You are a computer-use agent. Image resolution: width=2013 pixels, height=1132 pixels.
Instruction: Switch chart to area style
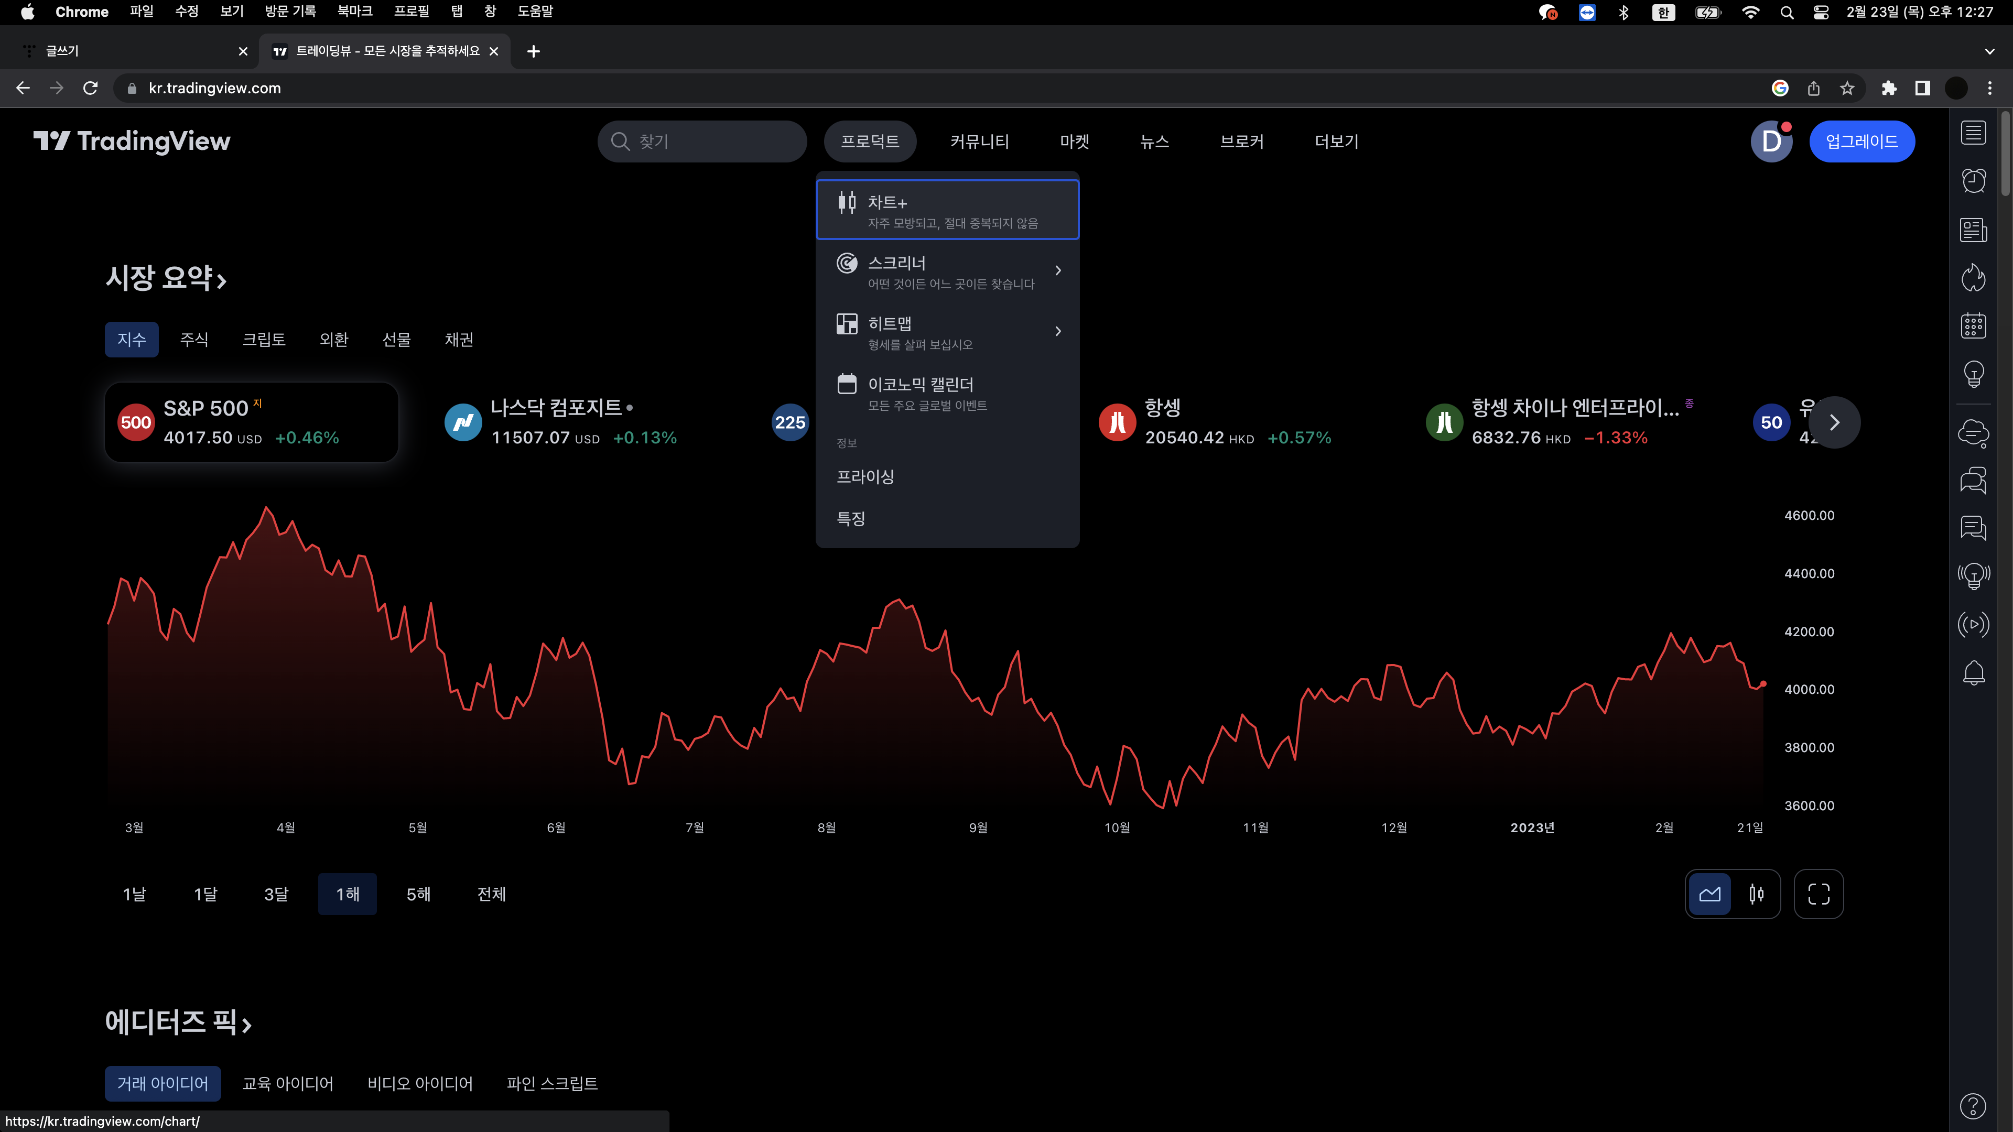(1710, 894)
